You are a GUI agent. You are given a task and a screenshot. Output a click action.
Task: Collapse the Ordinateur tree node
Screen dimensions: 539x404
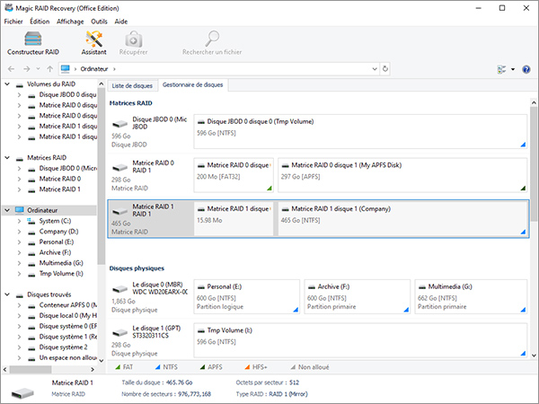click(7, 210)
